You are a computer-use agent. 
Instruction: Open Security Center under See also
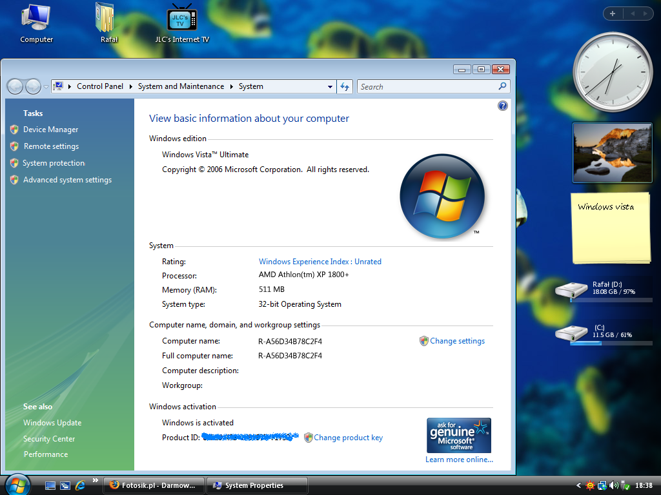point(49,438)
